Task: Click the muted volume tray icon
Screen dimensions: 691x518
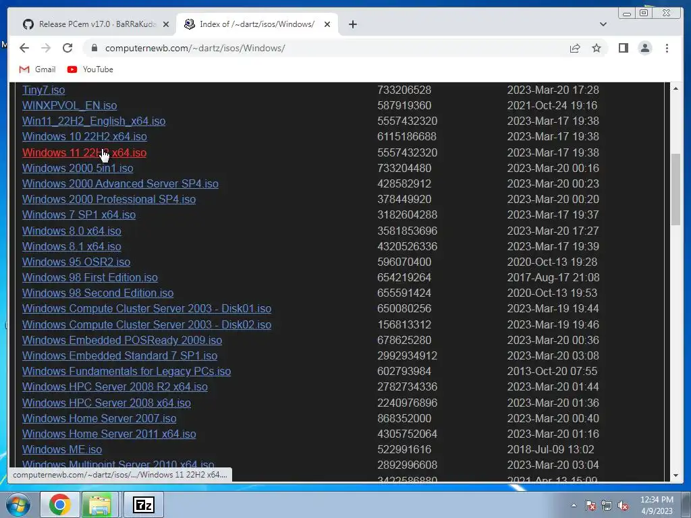Action: (x=623, y=506)
